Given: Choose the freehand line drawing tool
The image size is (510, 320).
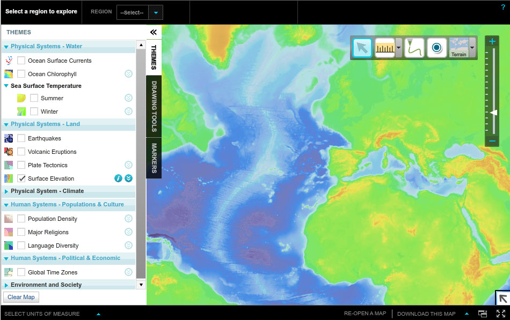Looking at the screenshot, I should pyautogui.click(x=414, y=48).
